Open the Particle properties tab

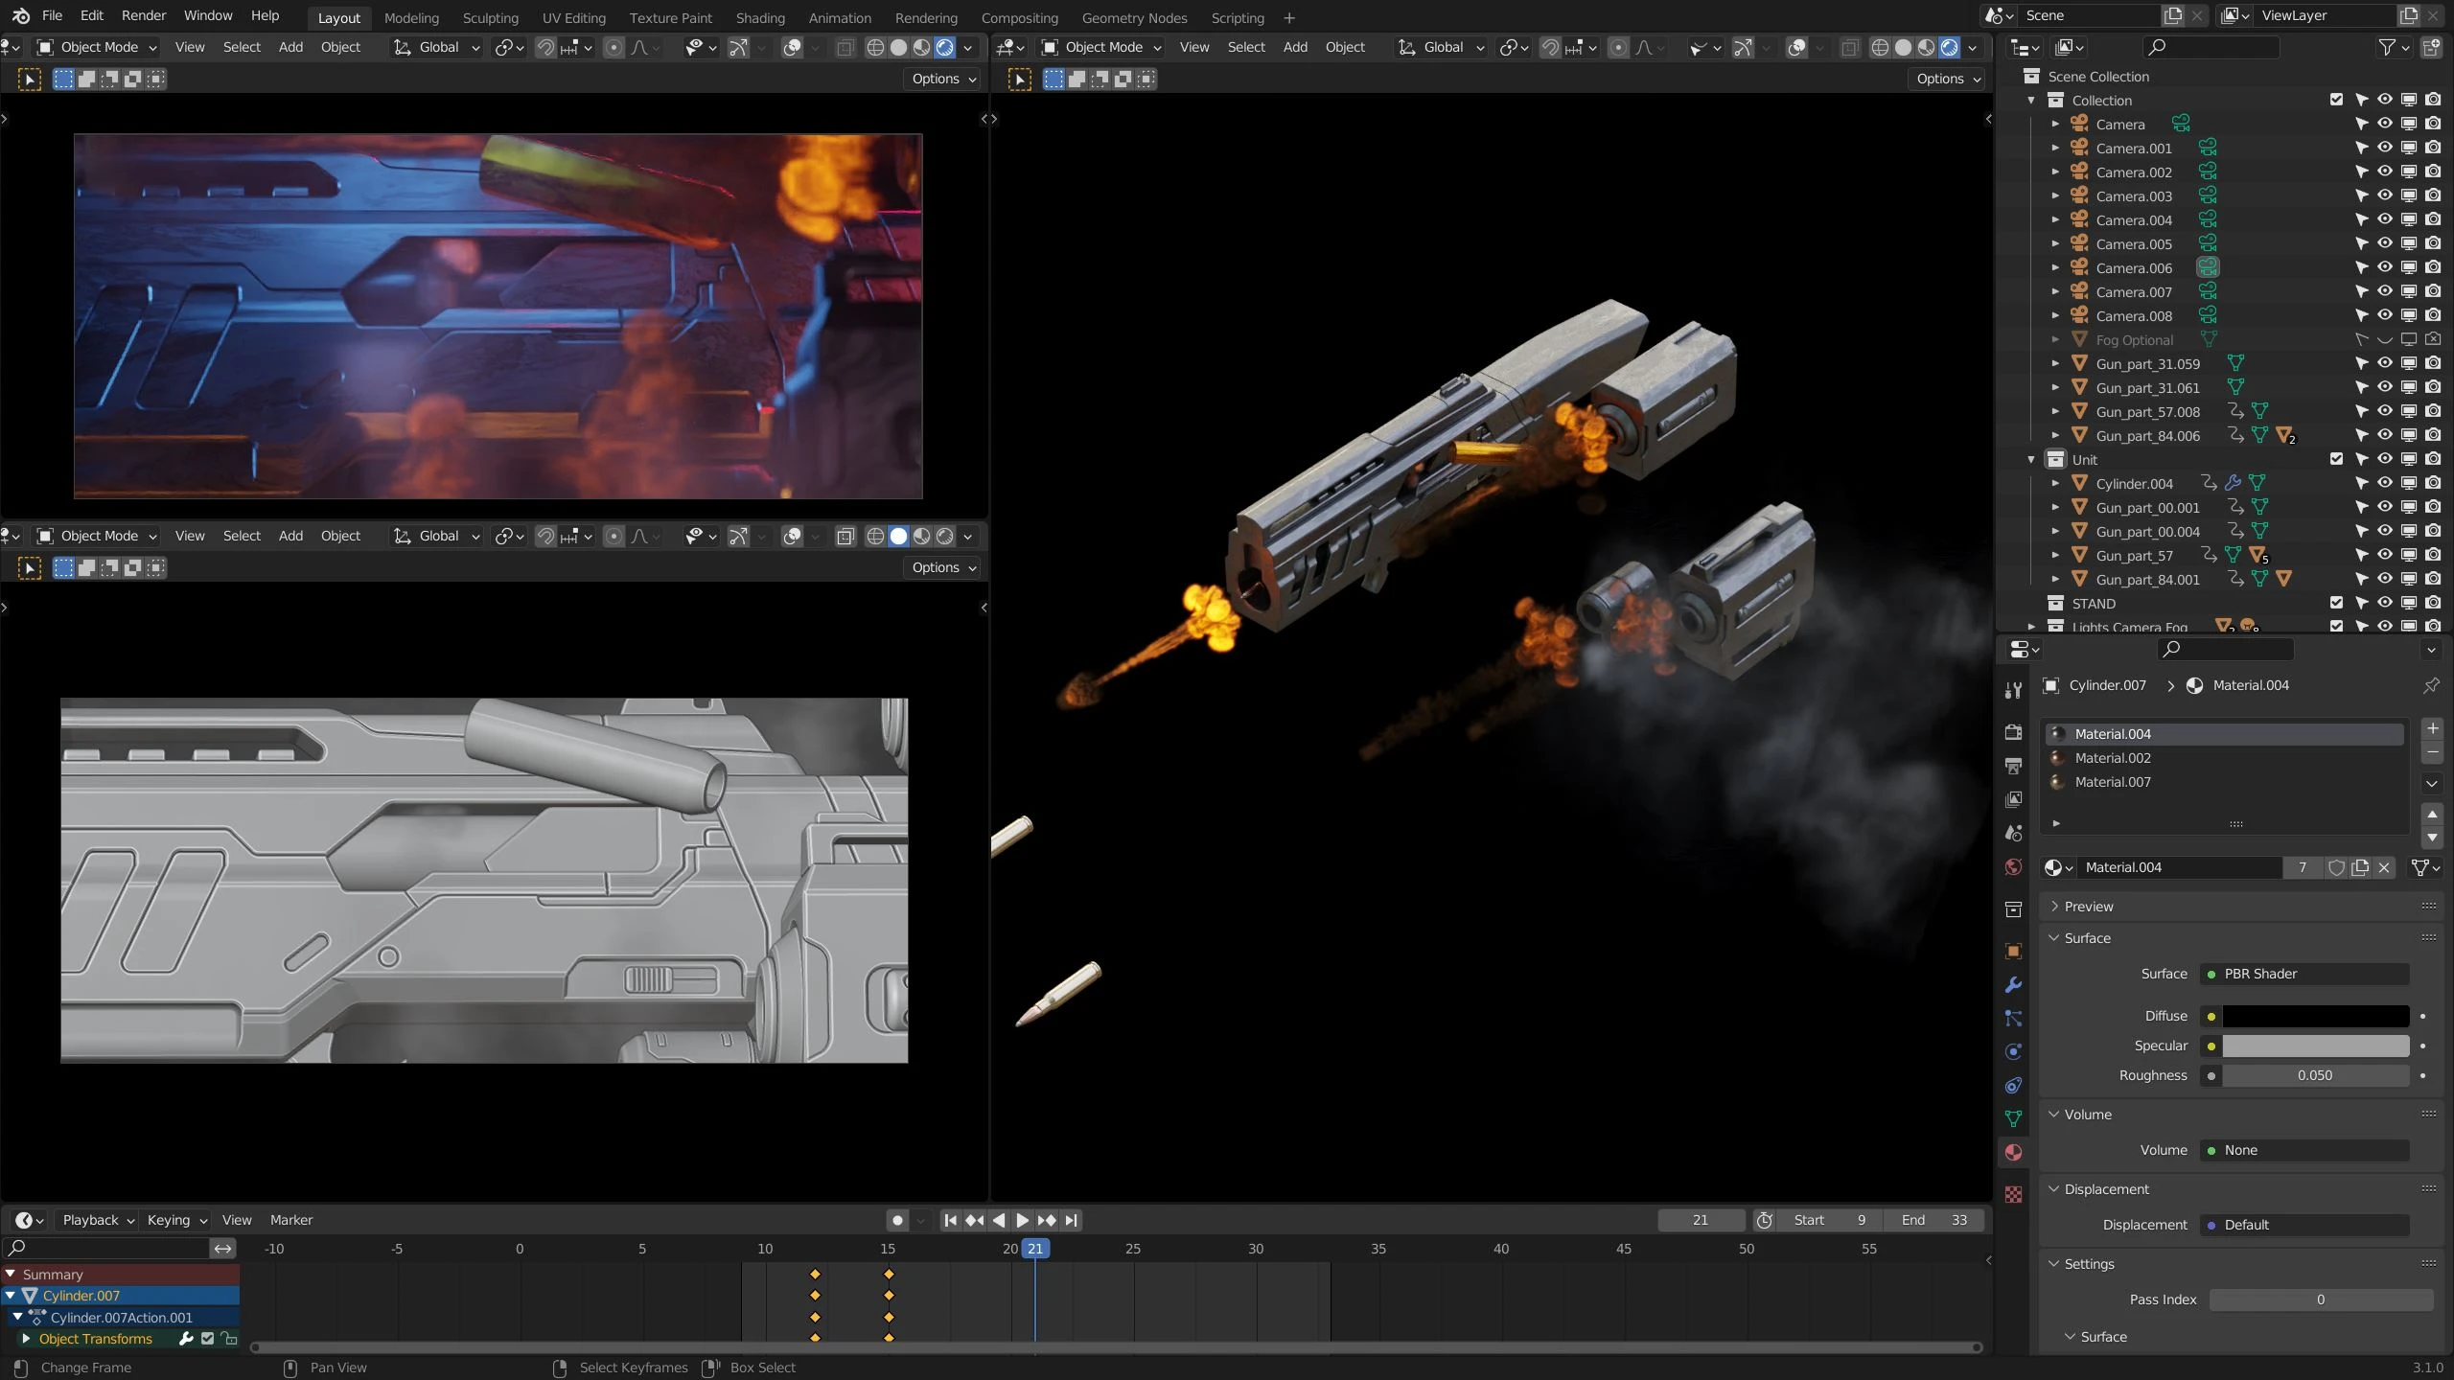[x=2013, y=1018]
